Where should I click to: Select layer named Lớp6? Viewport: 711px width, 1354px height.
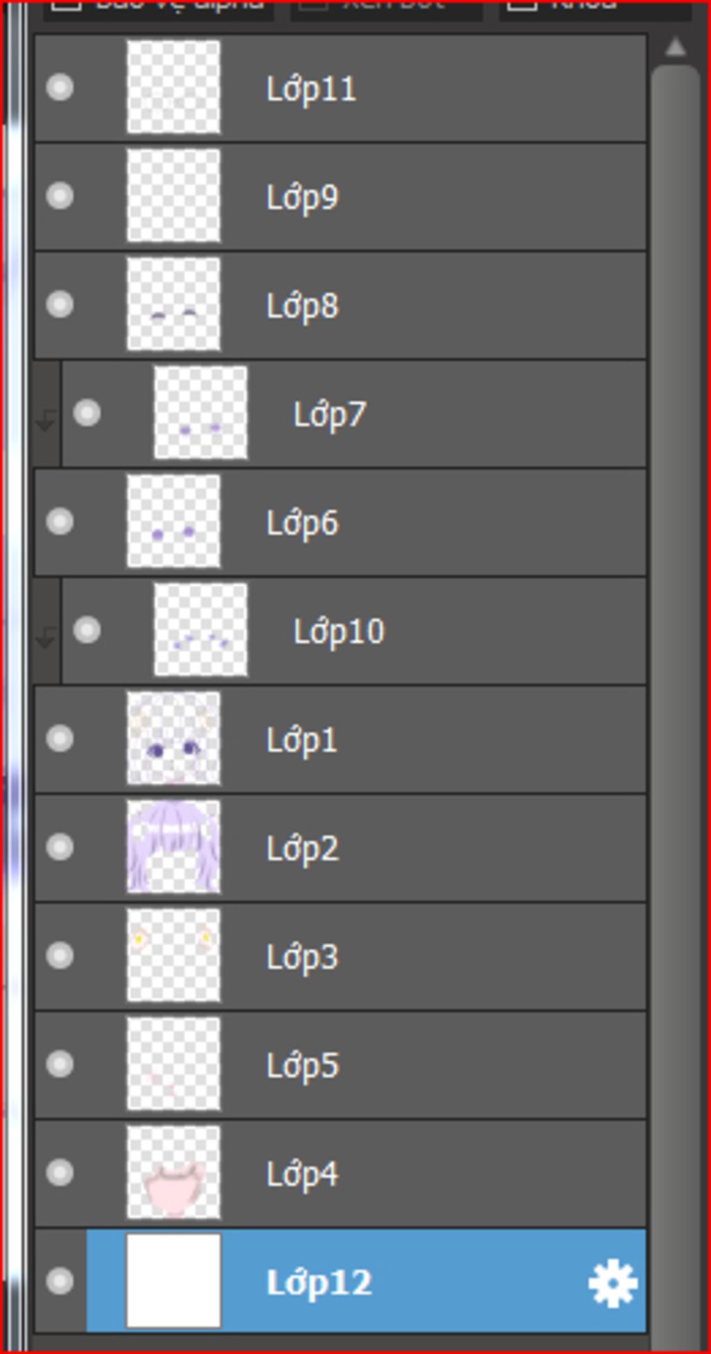pos(303,523)
